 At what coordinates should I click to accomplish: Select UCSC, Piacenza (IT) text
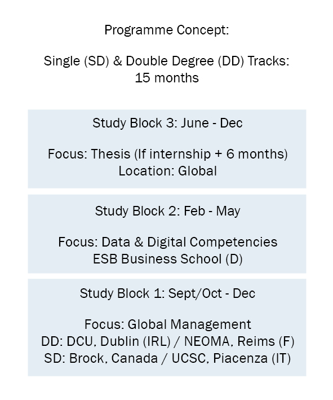click(231, 358)
